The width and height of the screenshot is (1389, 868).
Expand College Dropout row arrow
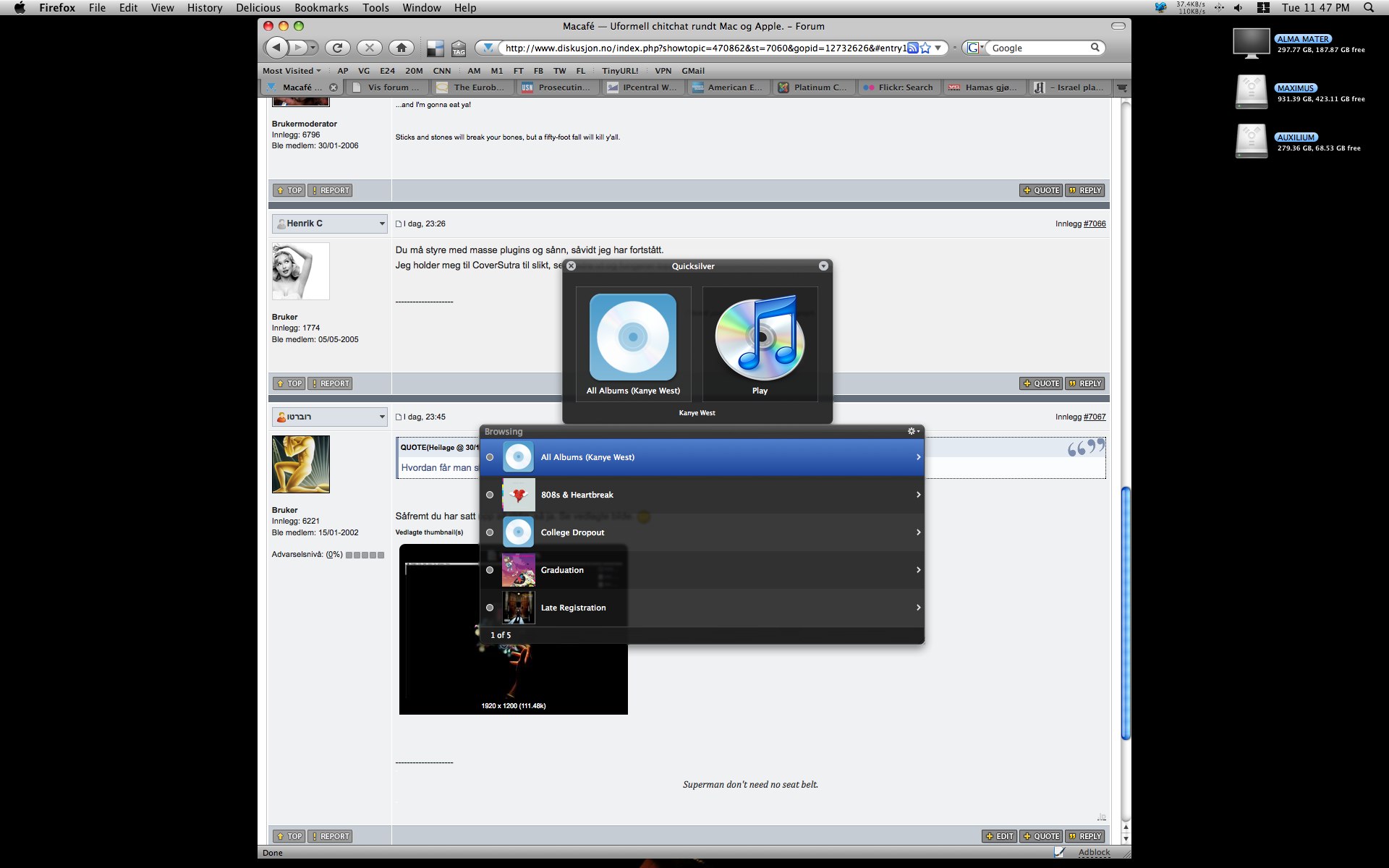(x=918, y=532)
